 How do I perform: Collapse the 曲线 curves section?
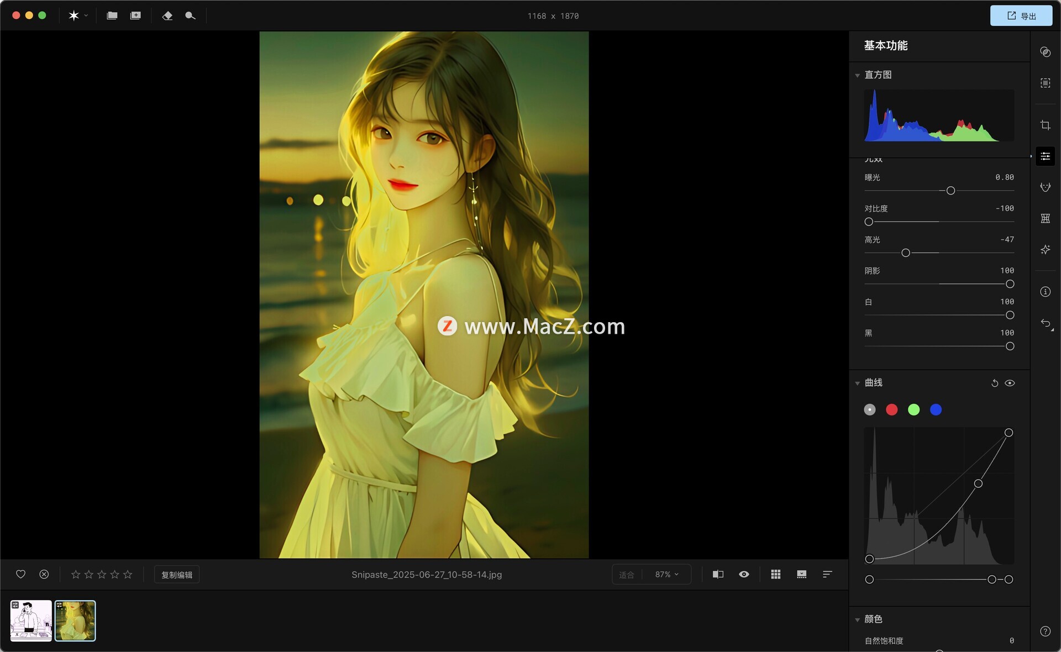(858, 383)
